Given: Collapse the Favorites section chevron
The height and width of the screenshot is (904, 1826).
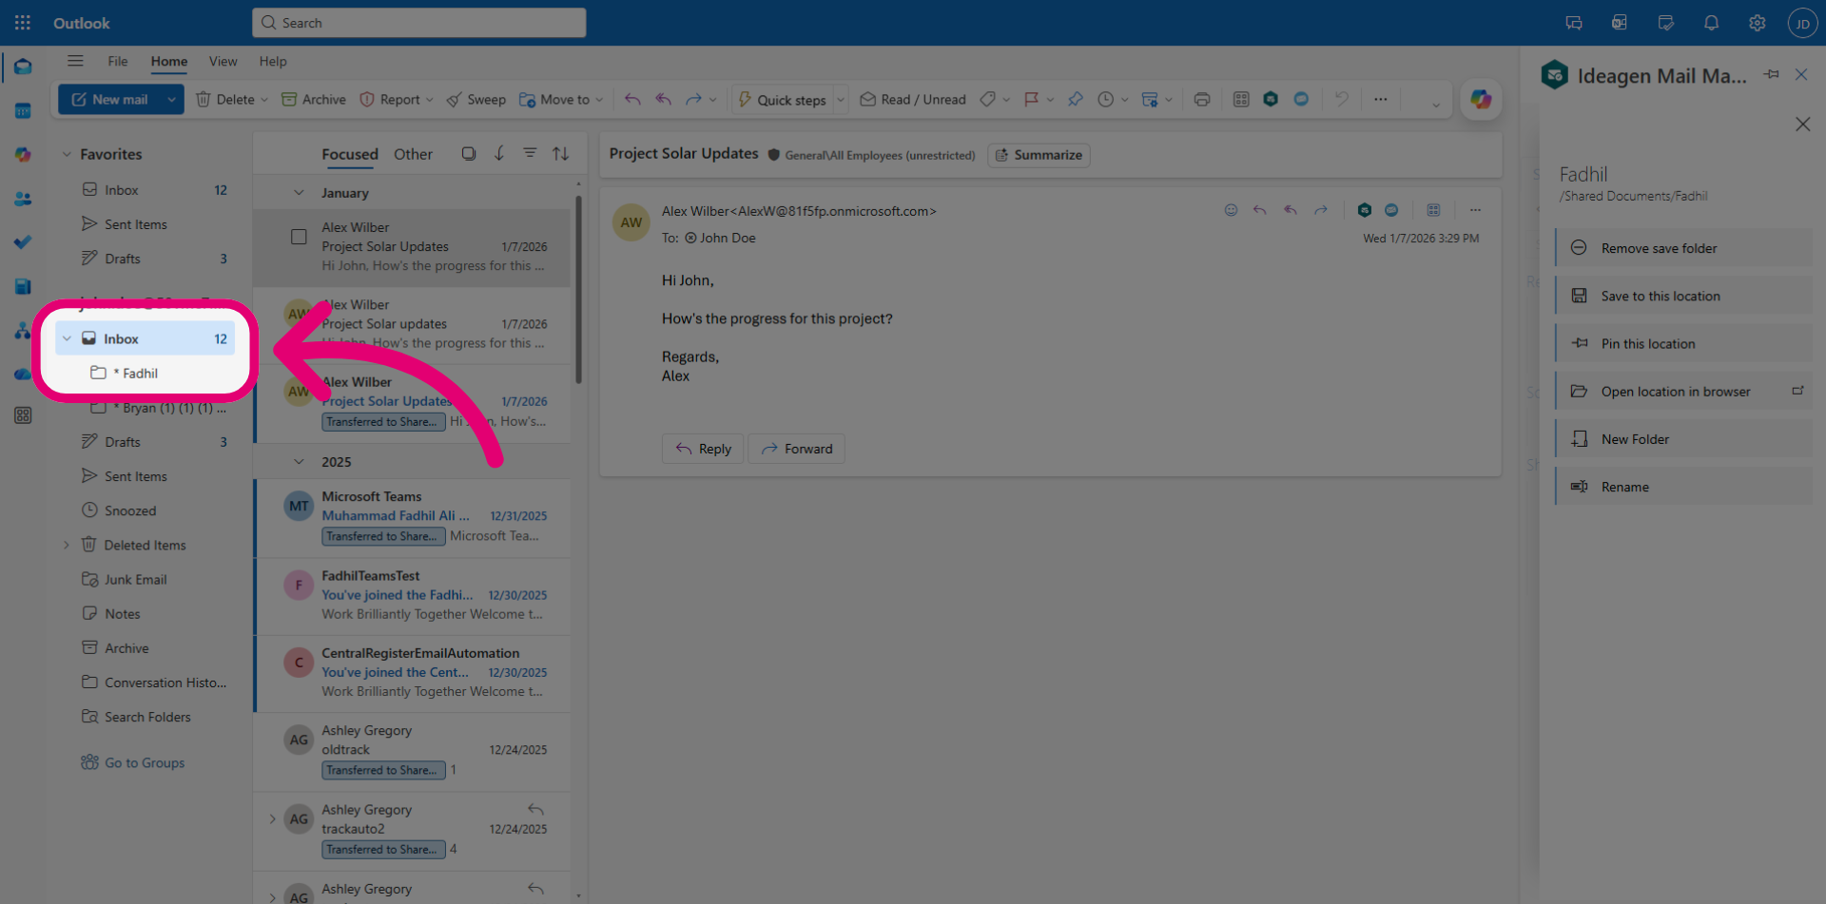Looking at the screenshot, I should (x=67, y=154).
